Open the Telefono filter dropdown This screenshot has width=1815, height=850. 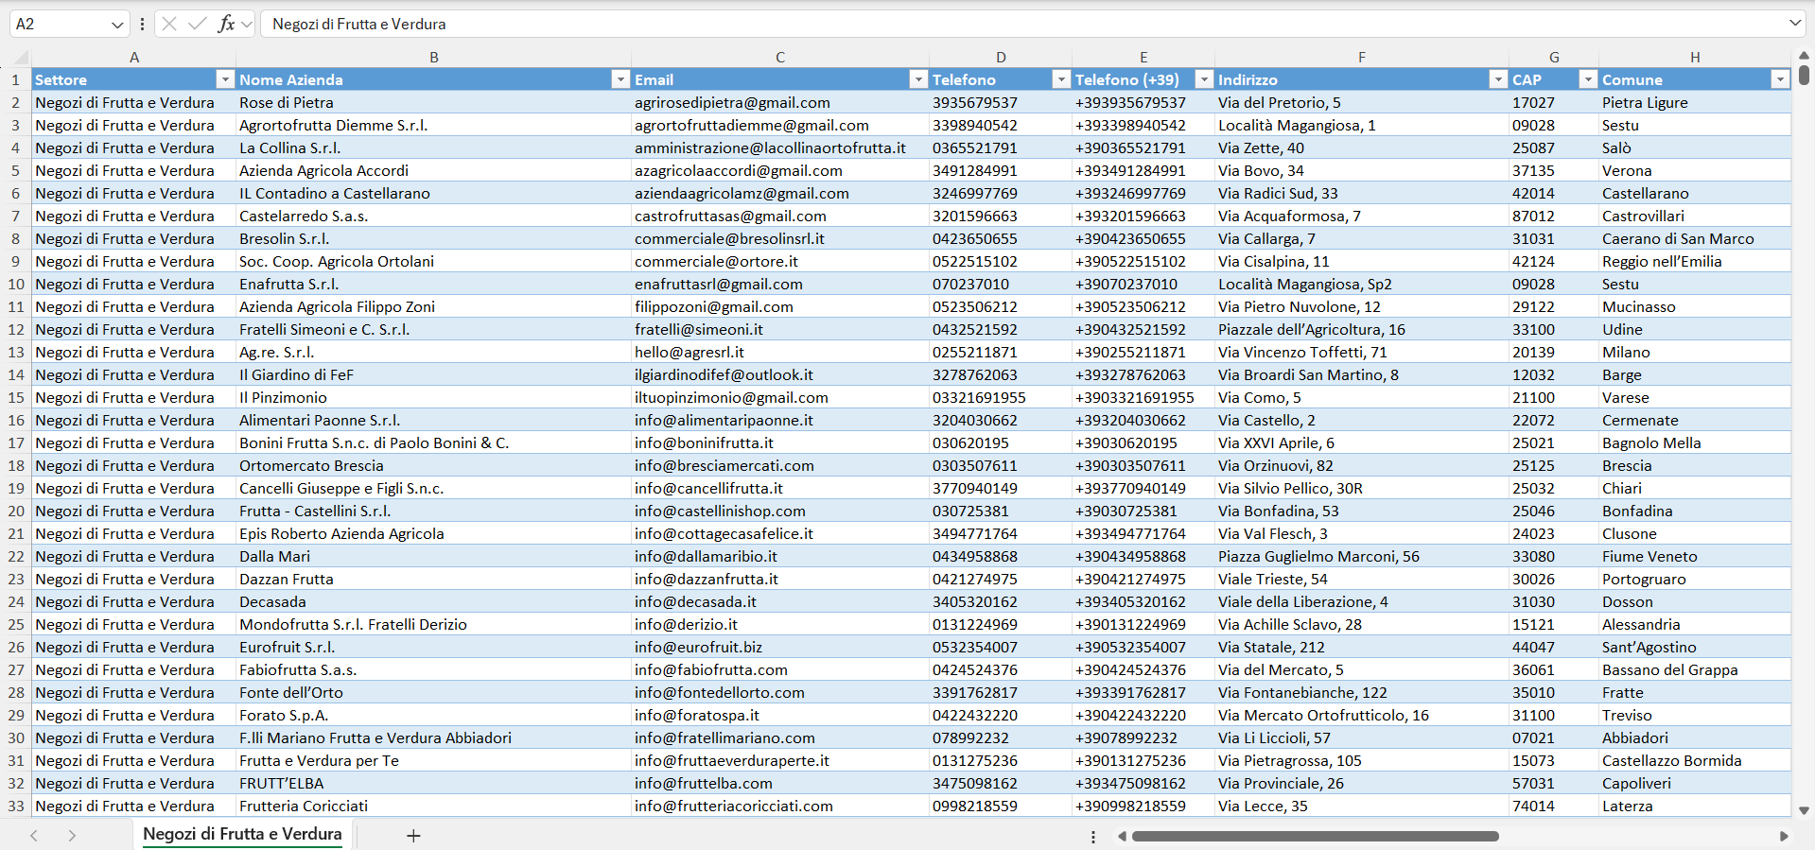click(1061, 79)
